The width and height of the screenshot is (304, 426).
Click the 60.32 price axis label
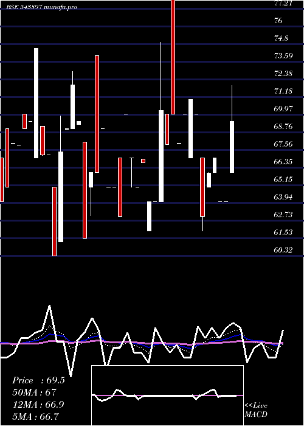tap(283, 250)
